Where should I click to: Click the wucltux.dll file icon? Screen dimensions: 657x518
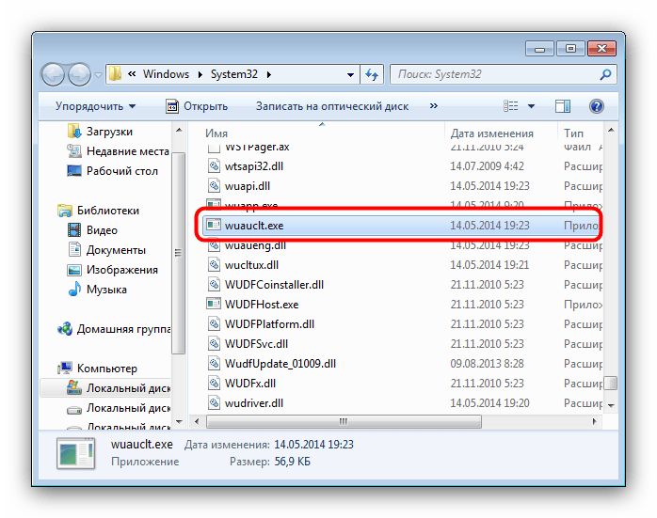point(214,265)
